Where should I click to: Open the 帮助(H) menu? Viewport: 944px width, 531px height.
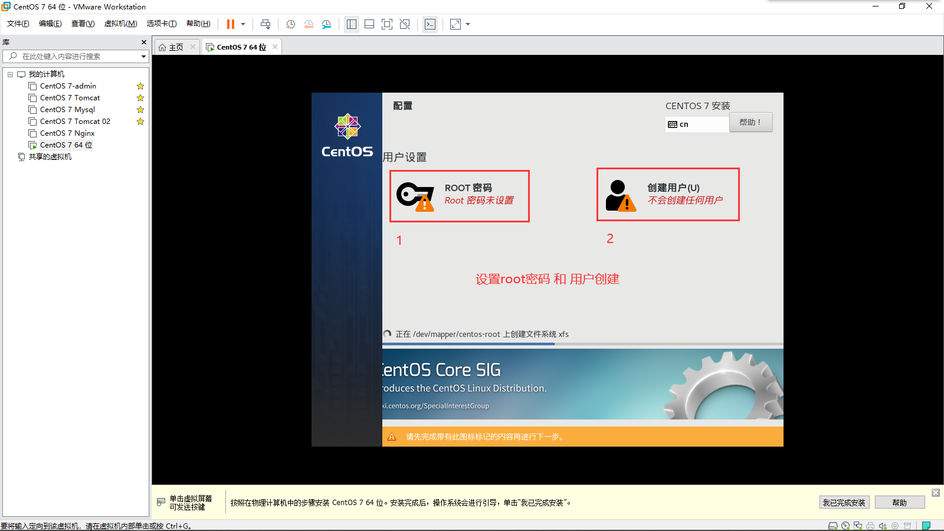[x=198, y=24]
